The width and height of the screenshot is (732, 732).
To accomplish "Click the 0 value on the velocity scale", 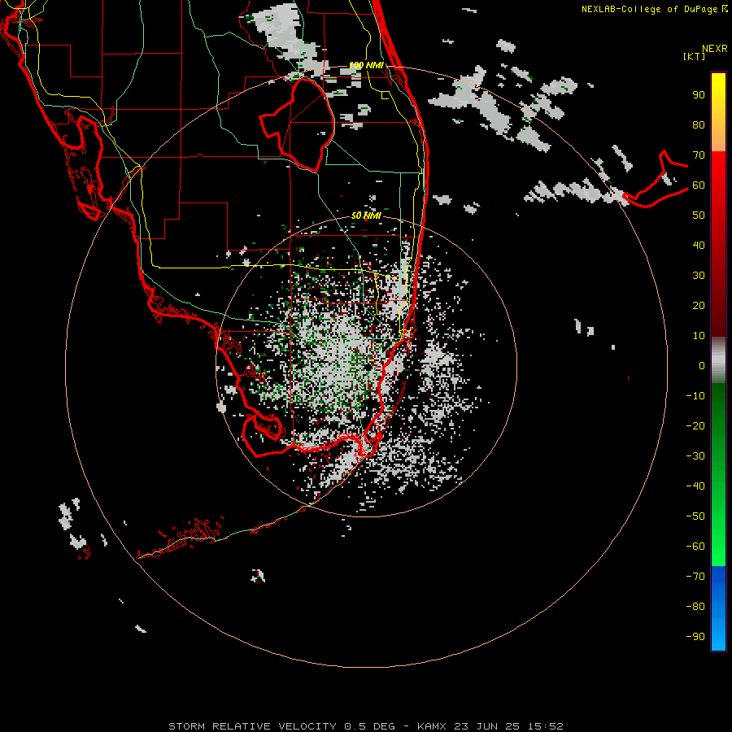I will (x=702, y=366).
